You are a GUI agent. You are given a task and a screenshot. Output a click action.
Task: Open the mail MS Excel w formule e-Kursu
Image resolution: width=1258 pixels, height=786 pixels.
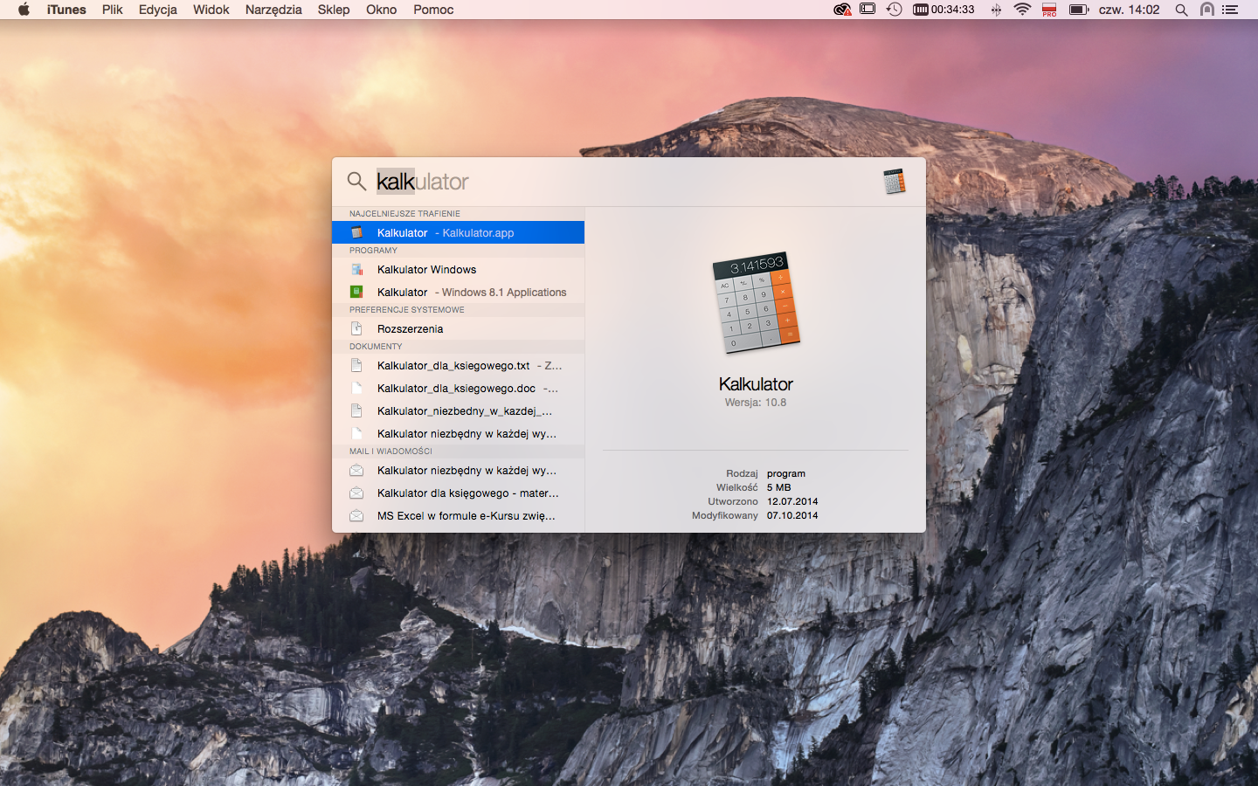click(458, 515)
